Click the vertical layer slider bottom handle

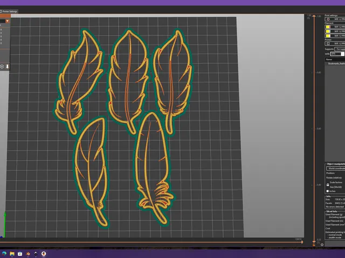tap(314, 241)
